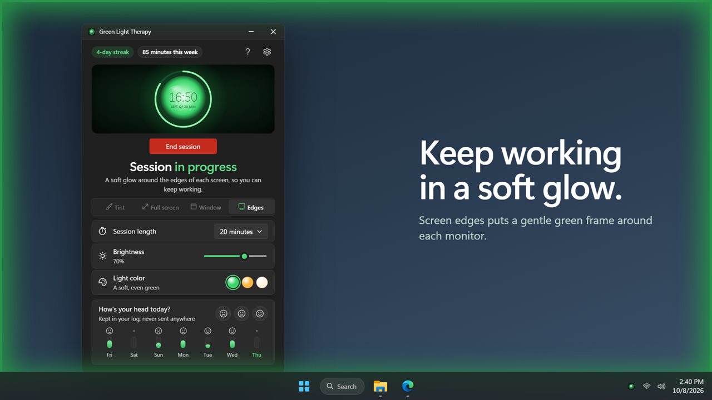Switch to Full screen mode tab

click(160, 207)
